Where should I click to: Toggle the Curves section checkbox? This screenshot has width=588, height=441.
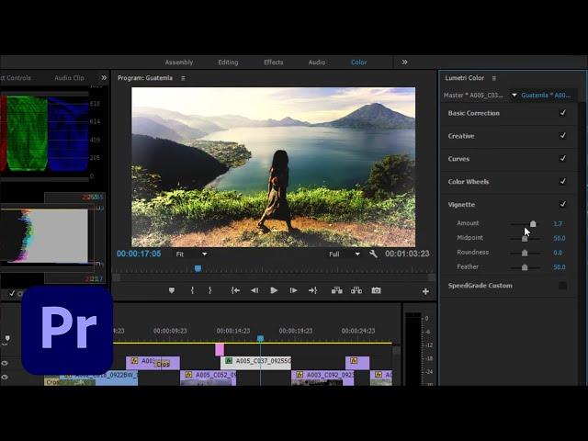coord(562,158)
